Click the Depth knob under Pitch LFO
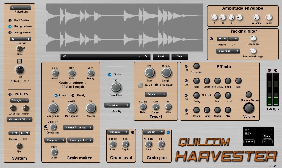The height and width of the screenshot is (168, 282). pos(26,108)
